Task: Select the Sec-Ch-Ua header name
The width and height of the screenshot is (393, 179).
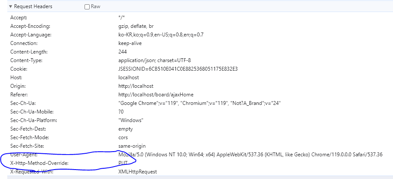Action: 23,103
